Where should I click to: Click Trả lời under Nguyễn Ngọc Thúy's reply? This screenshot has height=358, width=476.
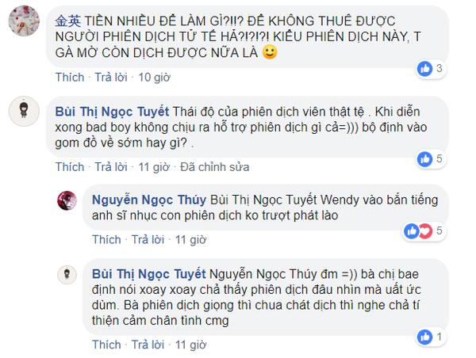(x=148, y=240)
